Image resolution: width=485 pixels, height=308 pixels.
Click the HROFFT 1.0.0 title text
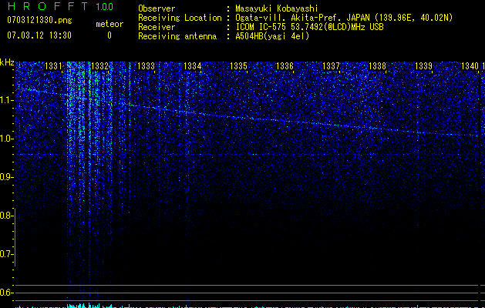(60, 6)
